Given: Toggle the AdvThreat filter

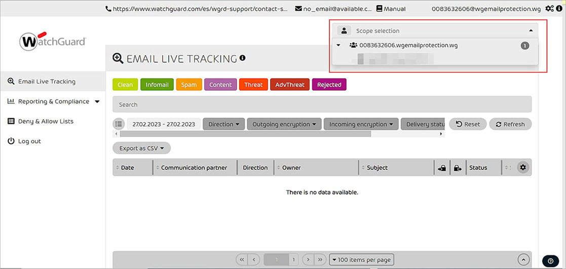Looking at the screenshot, I should click(x=289, y=85).
